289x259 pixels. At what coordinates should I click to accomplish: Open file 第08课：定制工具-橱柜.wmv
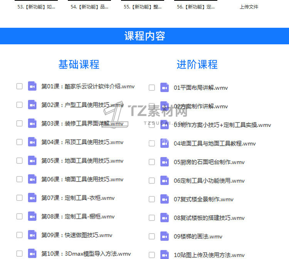click(78, 217)
